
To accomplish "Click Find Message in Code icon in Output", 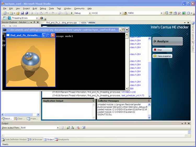I will pyautogui.click(x=62, y=127).
